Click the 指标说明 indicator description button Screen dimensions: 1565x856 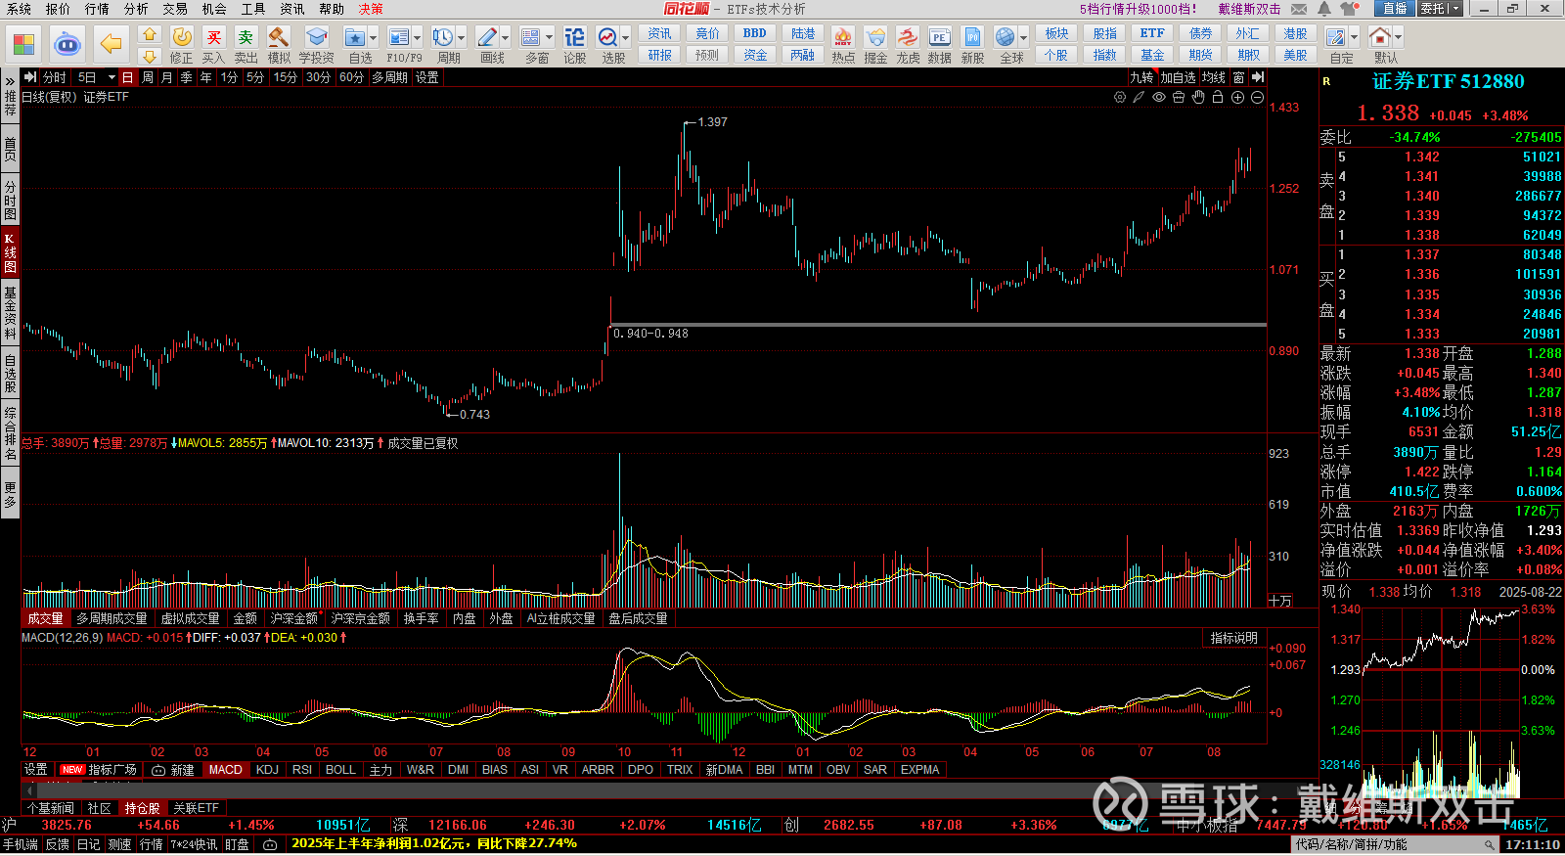(1233, 638)
